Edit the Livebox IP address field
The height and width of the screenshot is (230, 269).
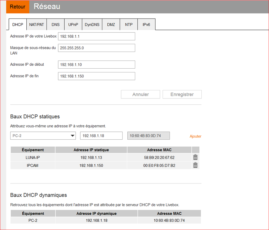pyautogui.click(x=96, y=36)
